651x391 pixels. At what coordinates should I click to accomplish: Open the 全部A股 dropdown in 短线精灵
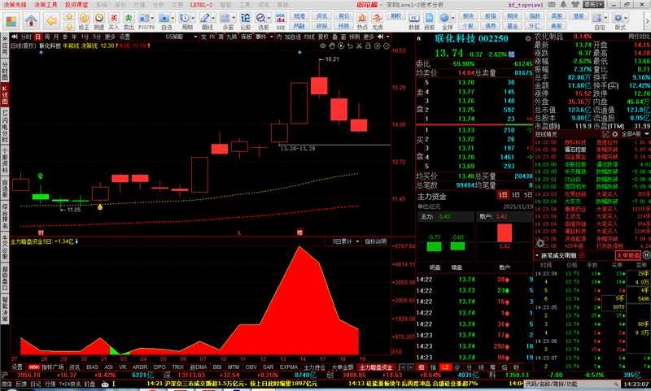click(636, 134)
